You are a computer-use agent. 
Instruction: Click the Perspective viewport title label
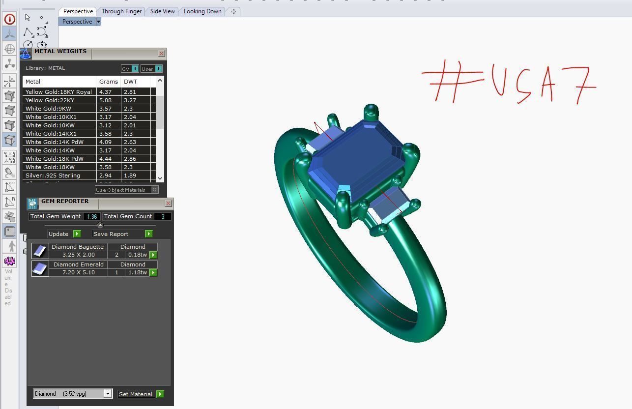tap(77, 22)
